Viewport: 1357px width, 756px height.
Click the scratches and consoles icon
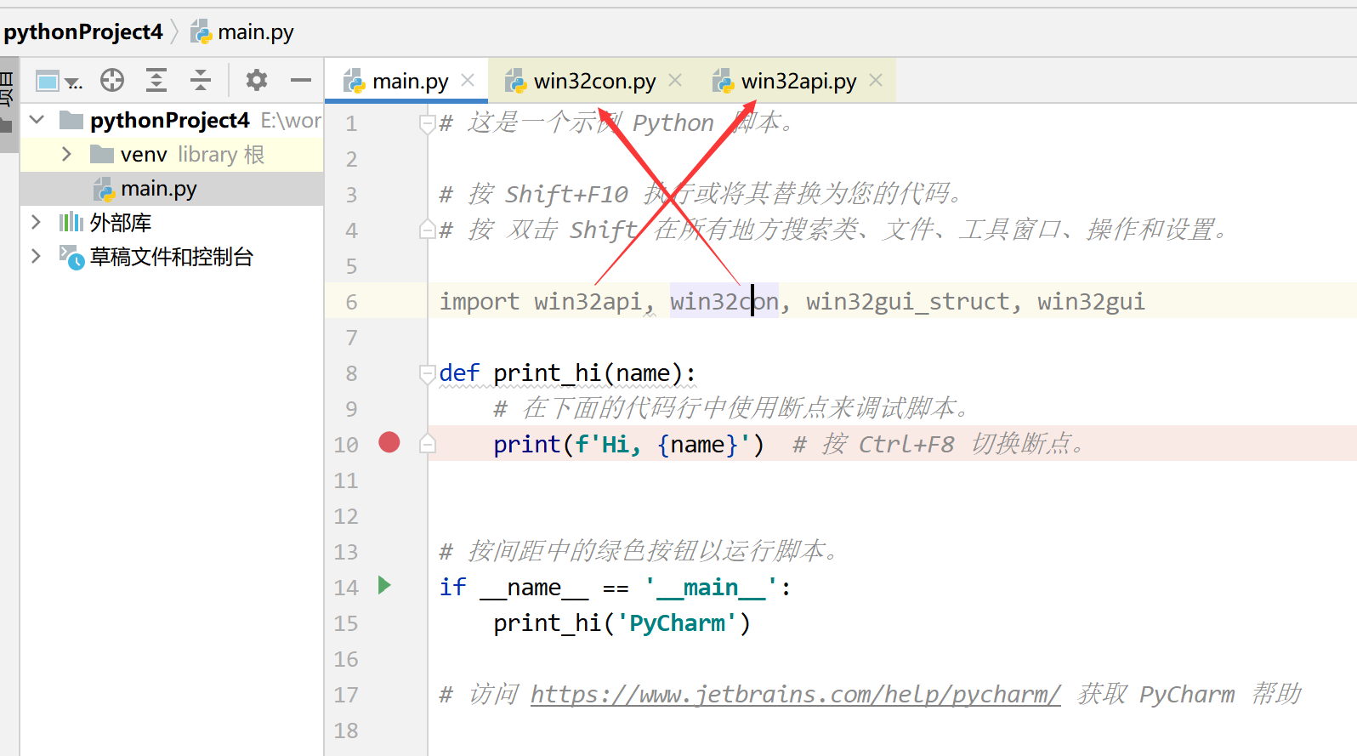point(71,257)
